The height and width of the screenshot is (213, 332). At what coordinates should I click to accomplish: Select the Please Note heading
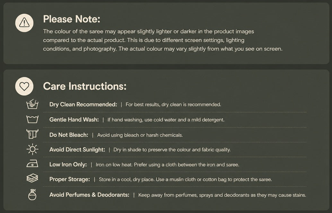(72, 19)
